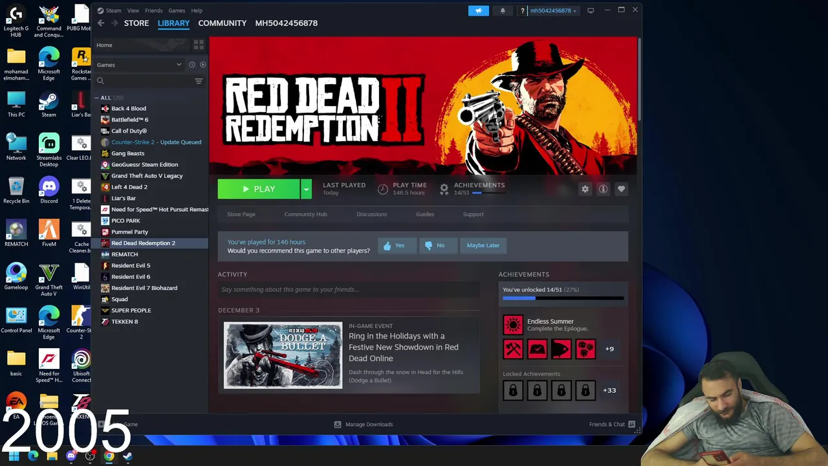Toggle ready-to-play filter icon
The image size is (828, 466).
(202, 65)
